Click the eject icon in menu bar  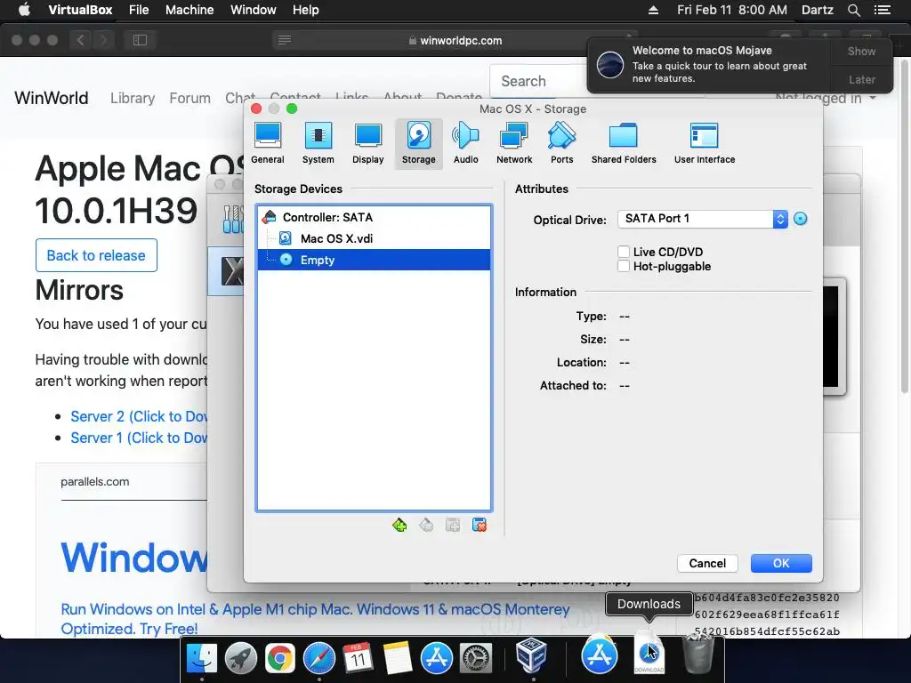[x=653, y=10]
